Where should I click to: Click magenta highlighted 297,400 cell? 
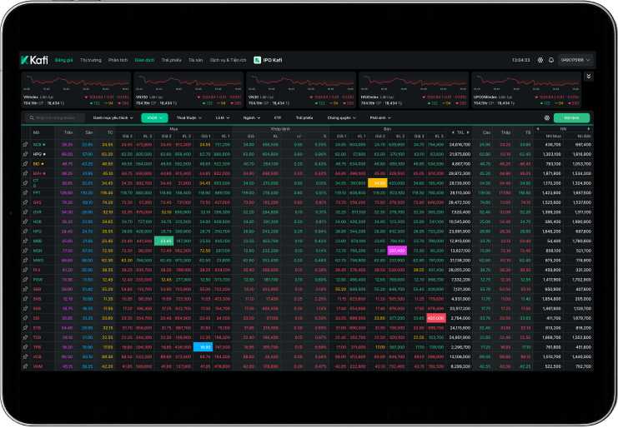coord(397,251)
